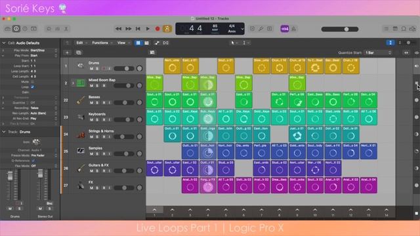Trigger scene 9 with its arrow
The width and height of the screenshot is (420, 236).
pos(297,210)
